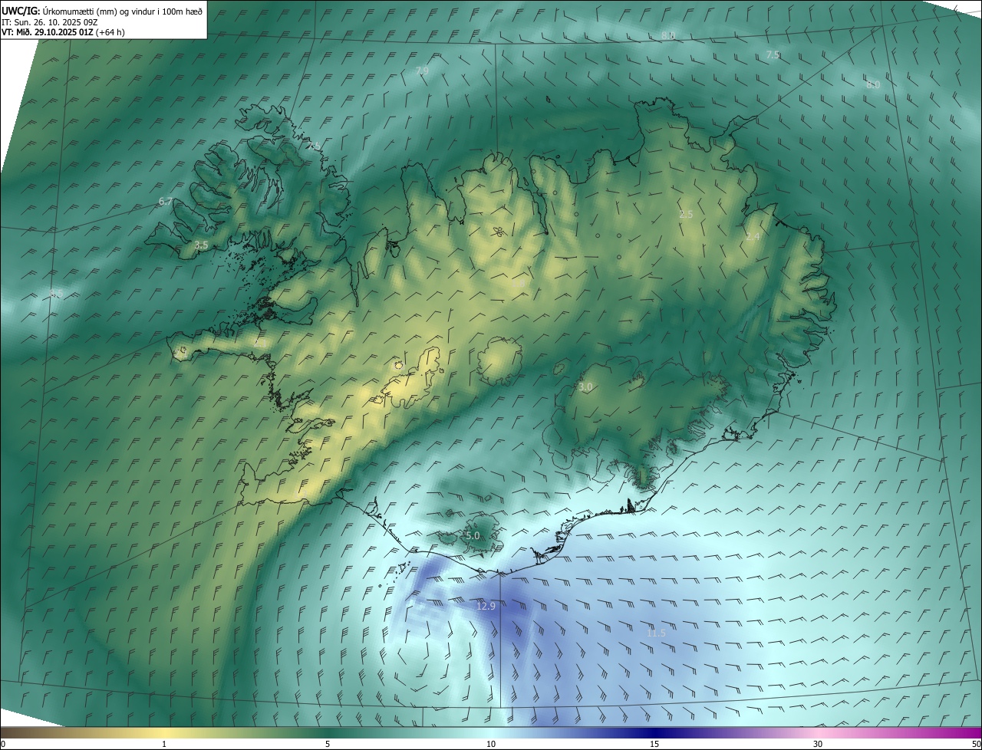
Task: Click the 7.9 value label on the map
Action: pyautogui.click(x=422, y=71)
